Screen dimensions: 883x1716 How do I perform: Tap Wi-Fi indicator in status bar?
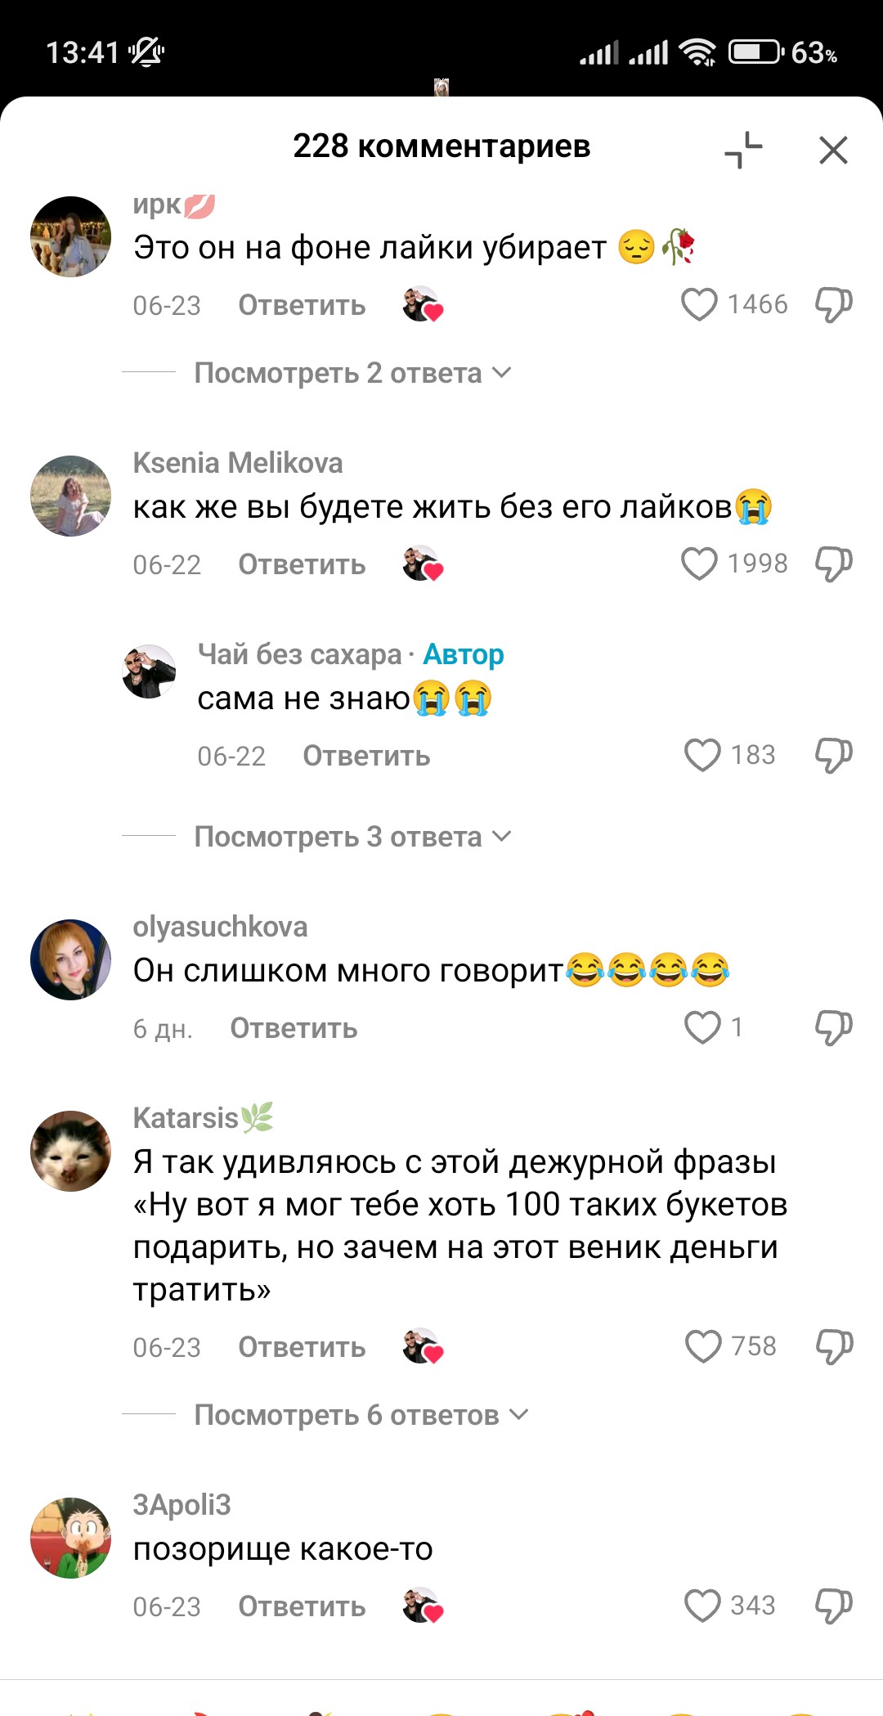(697, 53)
